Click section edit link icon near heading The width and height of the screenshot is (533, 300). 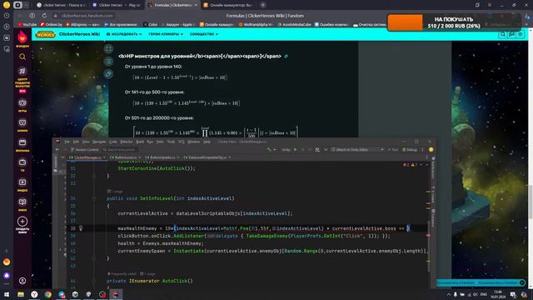[286, 56]
